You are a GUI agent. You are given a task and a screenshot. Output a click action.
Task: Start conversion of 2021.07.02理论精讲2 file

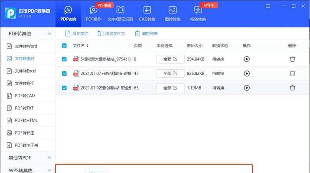click(247, 88)
